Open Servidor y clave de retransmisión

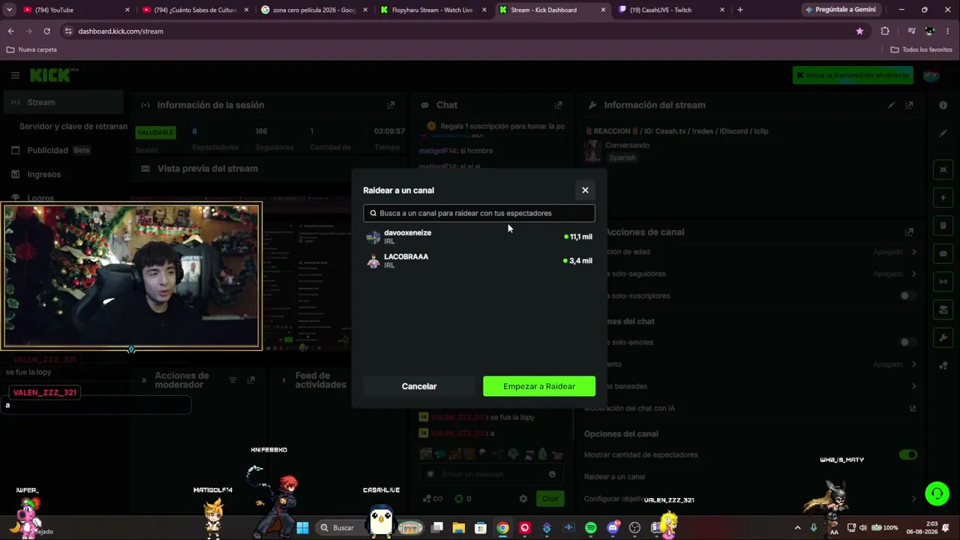(73, 126)
